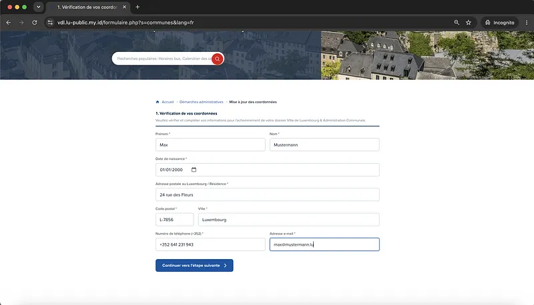The image size is (534, 305).
Task: Click the Code postal field L-7856
Action: tap(175, 219)
